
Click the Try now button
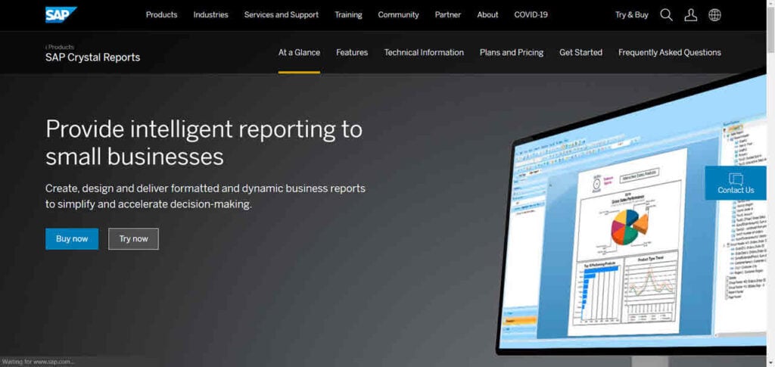(133, 238)
